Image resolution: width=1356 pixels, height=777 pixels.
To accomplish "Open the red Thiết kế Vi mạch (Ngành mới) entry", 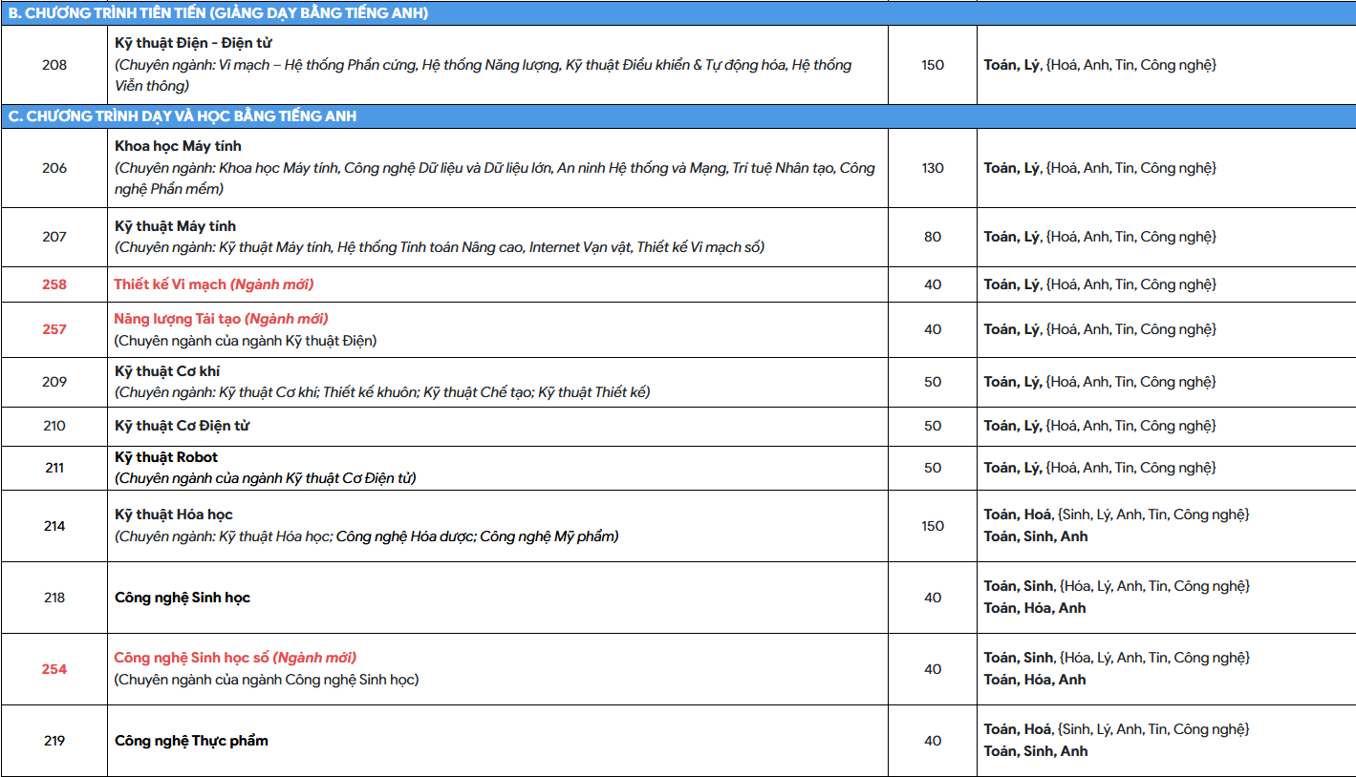I will (x=213, y=284).
